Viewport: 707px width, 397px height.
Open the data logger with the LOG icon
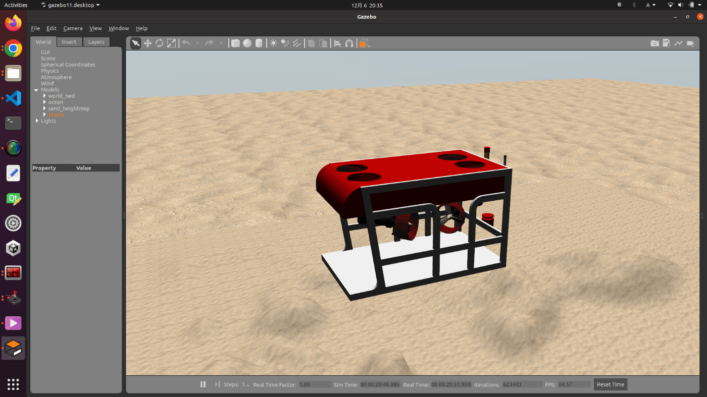point(667,43)
